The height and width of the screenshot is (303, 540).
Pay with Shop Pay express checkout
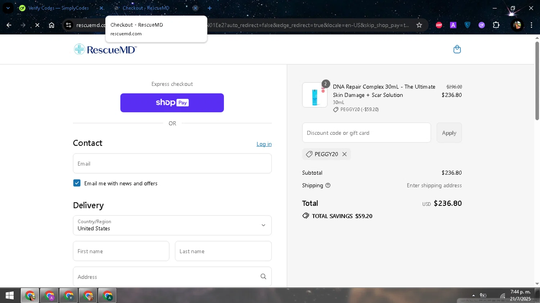pyautogui.click(x=172, y=103)
